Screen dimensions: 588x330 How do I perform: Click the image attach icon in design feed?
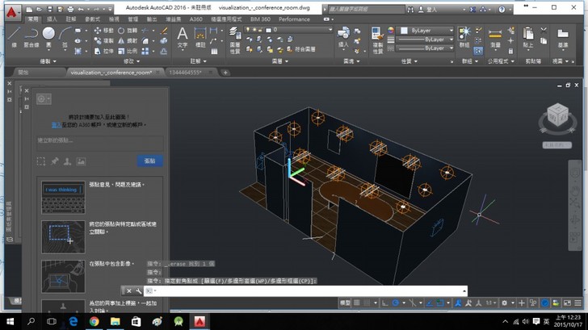[82, 161]
